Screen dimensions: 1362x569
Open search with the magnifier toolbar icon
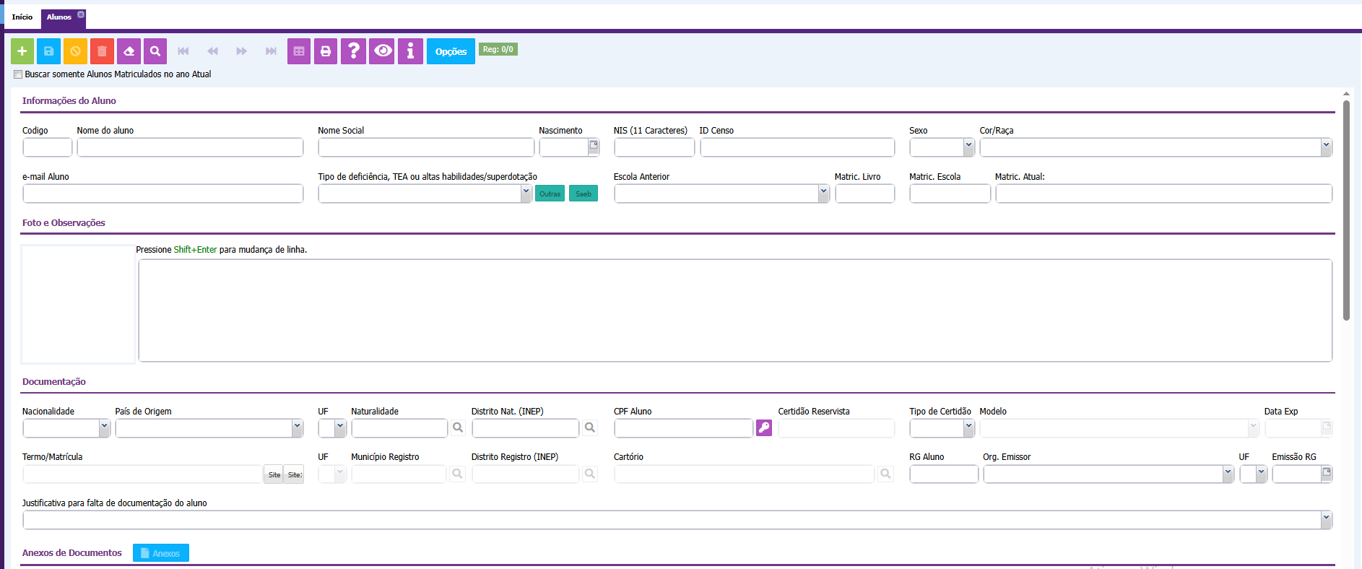click(155, 51)
